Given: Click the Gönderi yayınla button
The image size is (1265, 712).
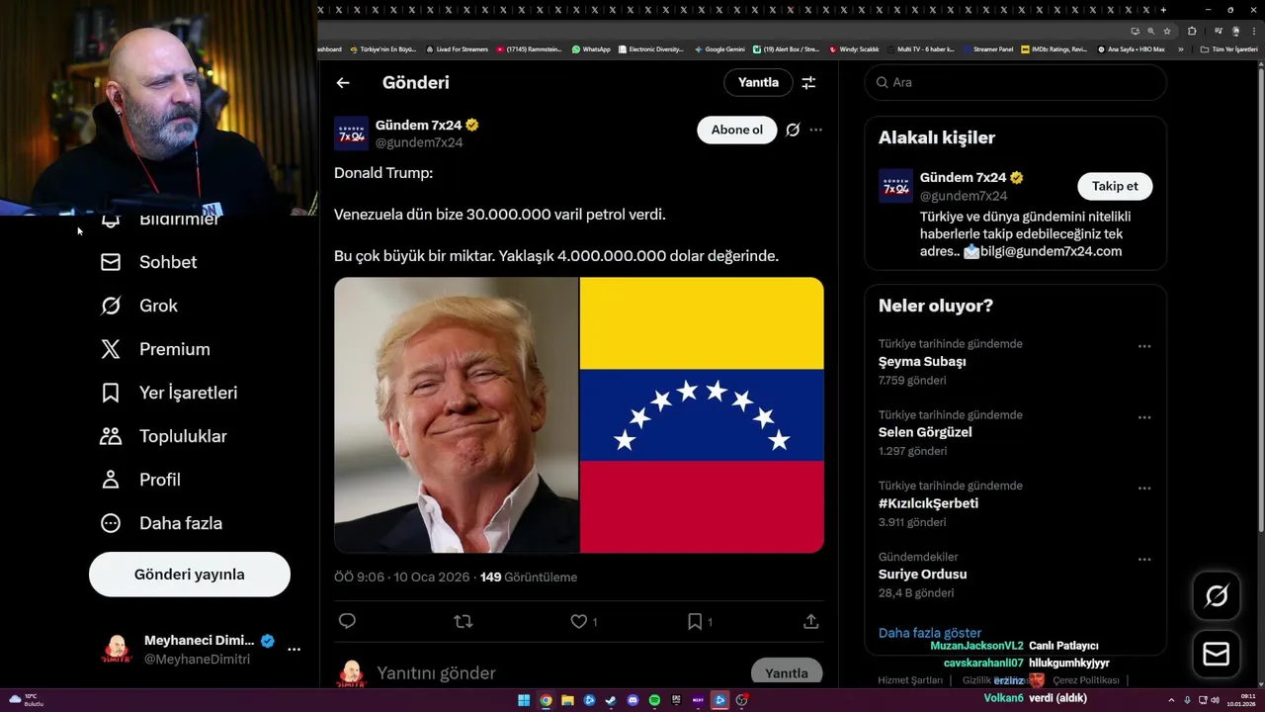Looking at the screenshot, I should [x=190, y=575].
